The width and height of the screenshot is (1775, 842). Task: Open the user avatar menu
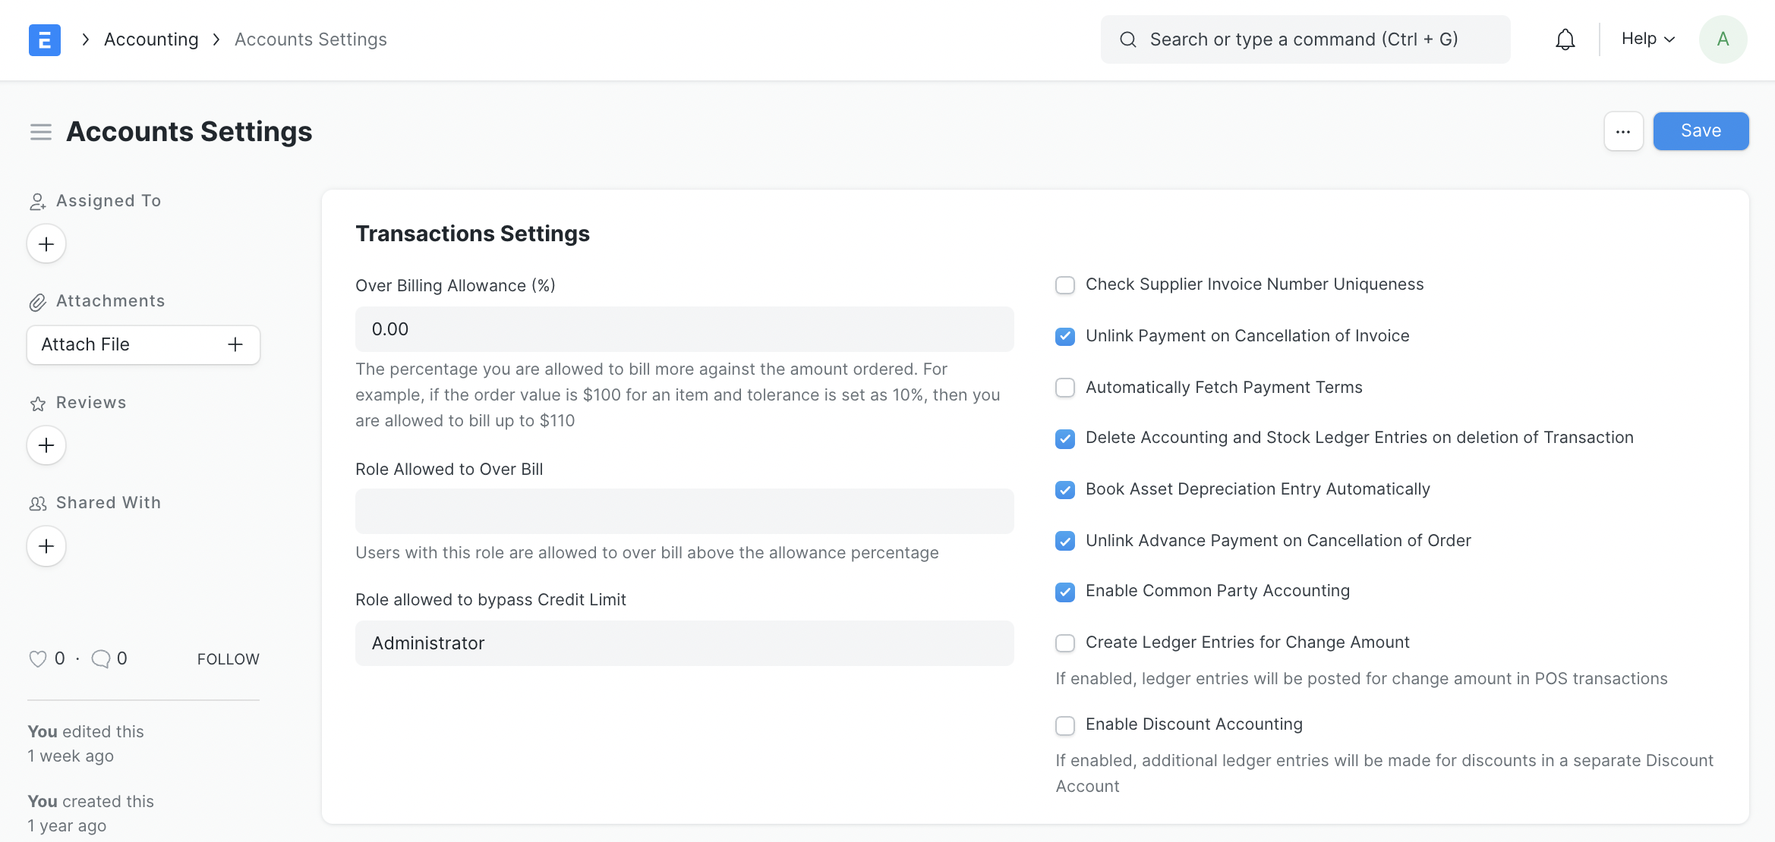point(1723,39)
